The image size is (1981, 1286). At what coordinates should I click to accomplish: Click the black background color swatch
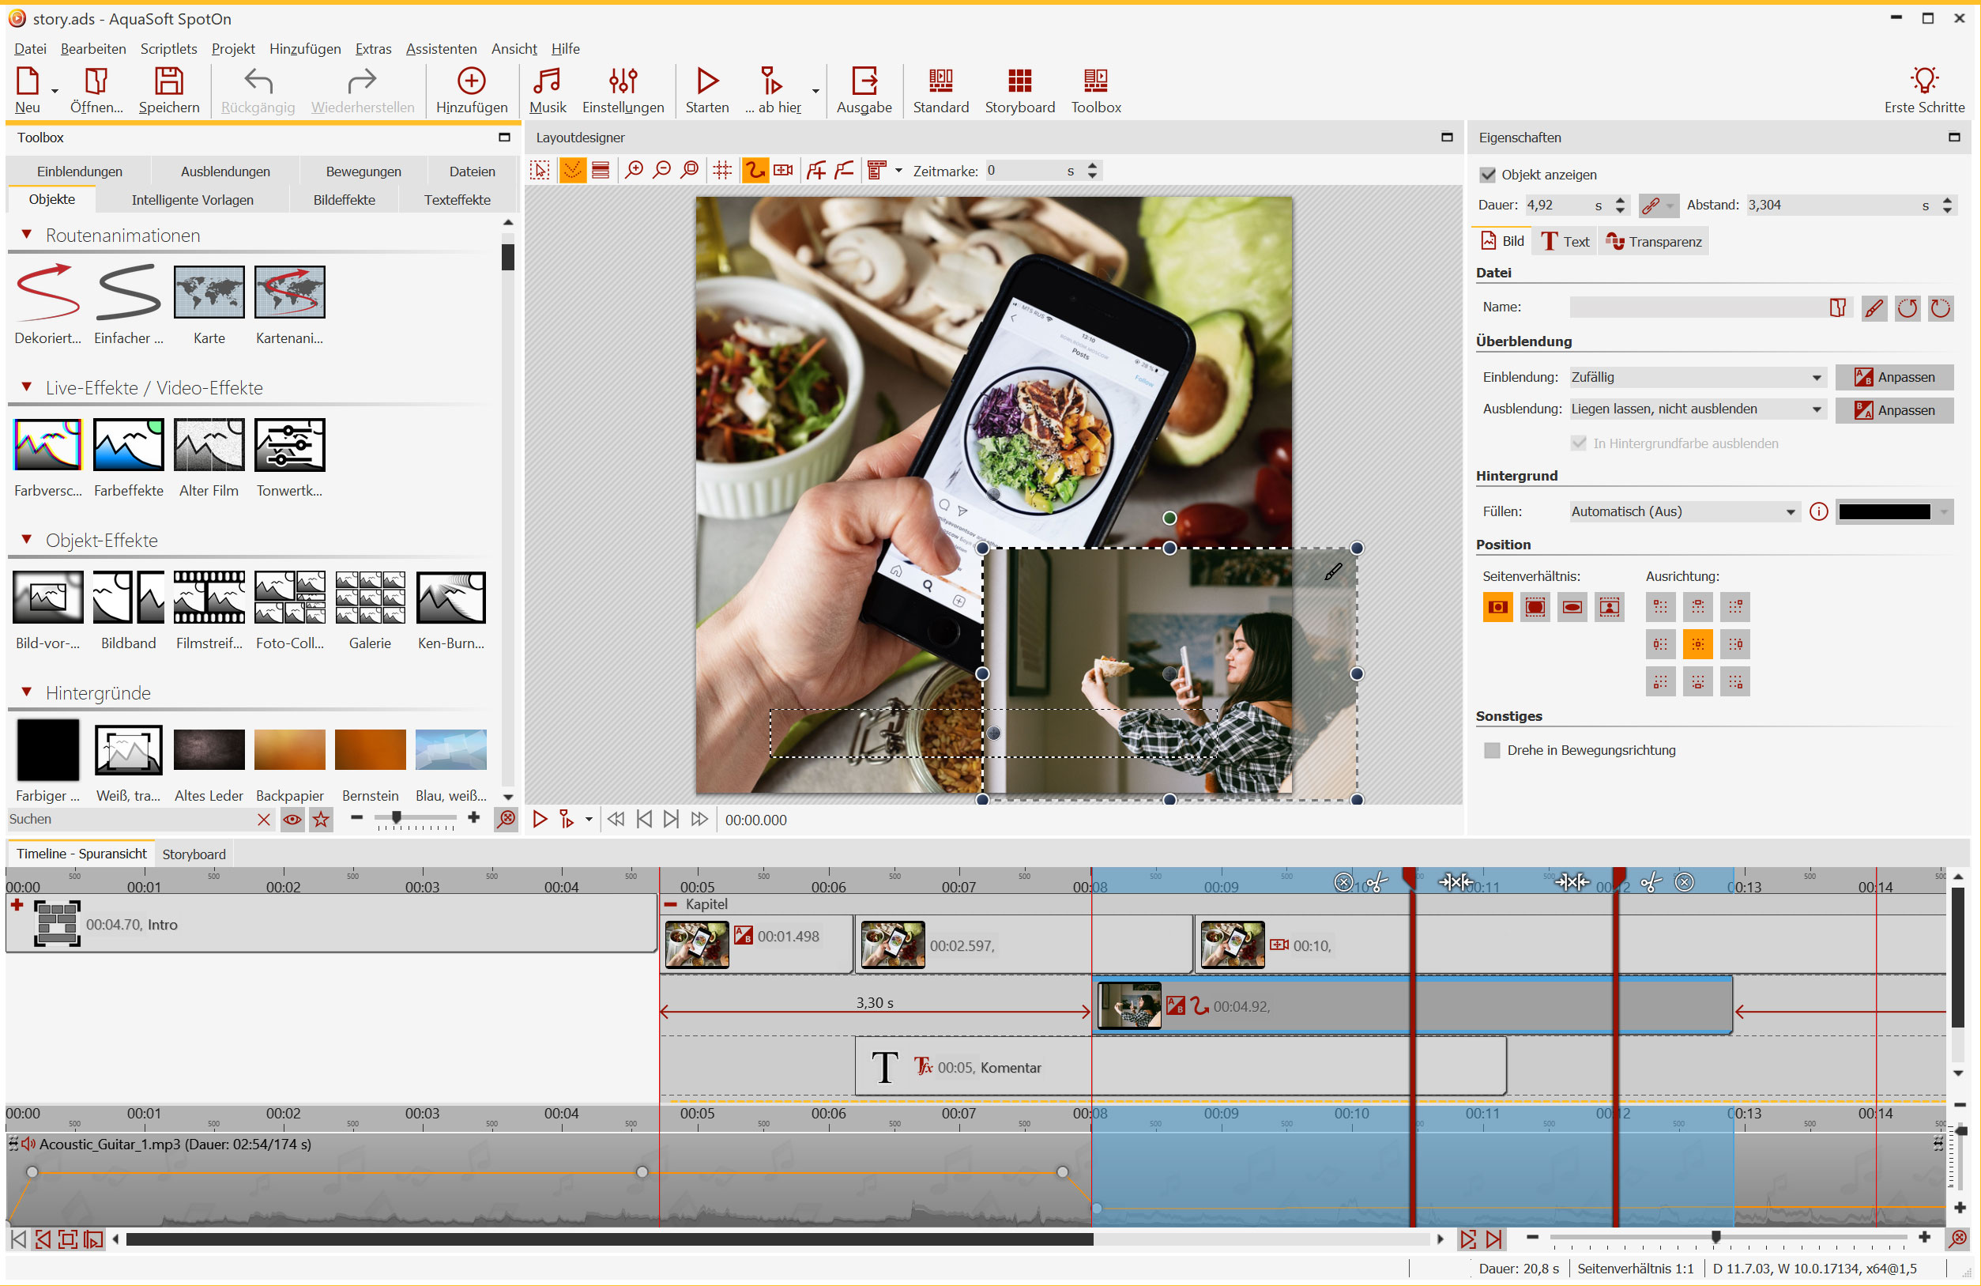(1884, 512)
